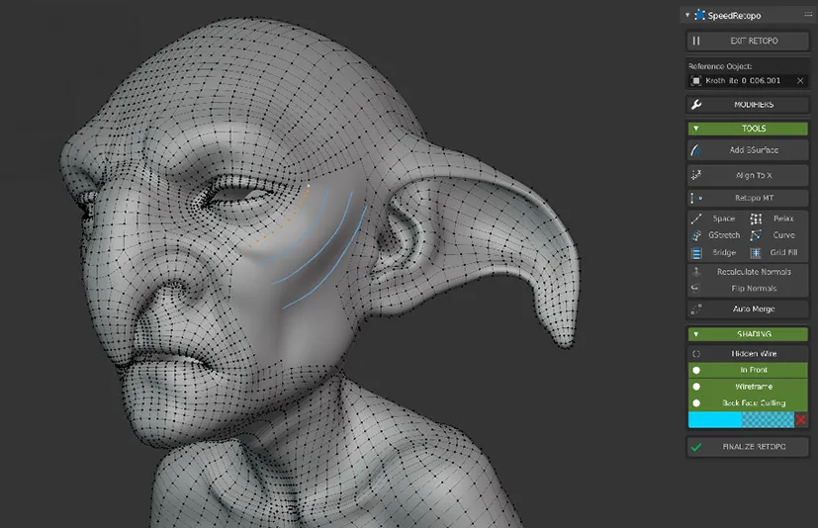Click the FINALIZE RETOPO button
The height and width of the screenshot is (528, 818).
point(748,447)
